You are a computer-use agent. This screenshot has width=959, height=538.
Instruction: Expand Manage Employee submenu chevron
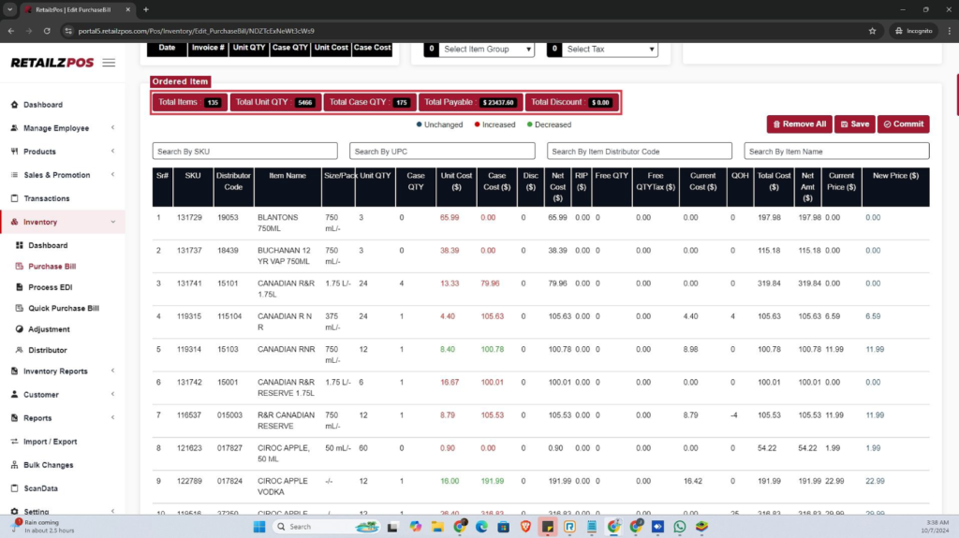tap(113, 128)
